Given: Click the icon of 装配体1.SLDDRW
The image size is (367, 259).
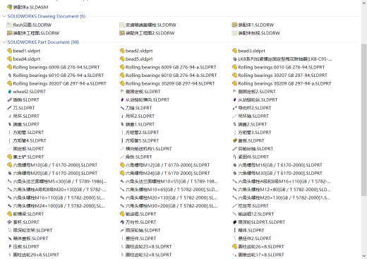Looking at the screenshot, I should (x=234, y=25).
